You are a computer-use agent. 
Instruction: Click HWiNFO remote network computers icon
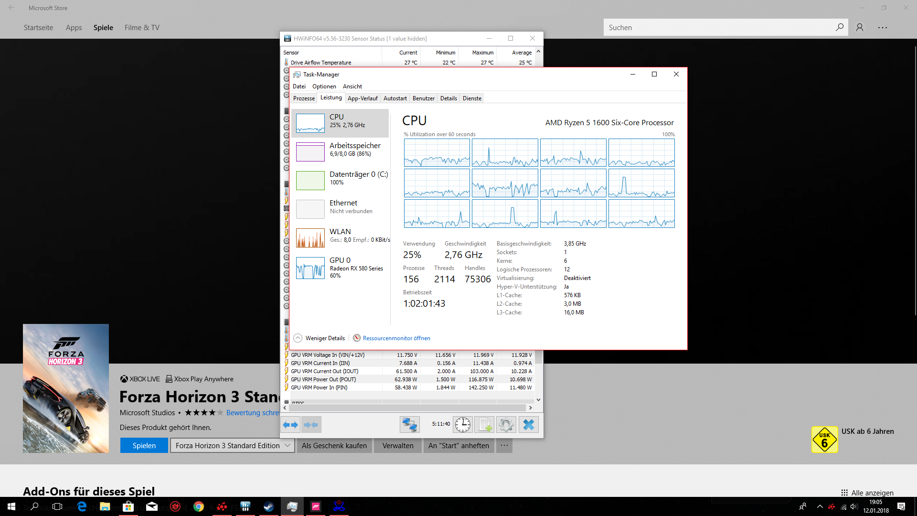coord(409,424)
